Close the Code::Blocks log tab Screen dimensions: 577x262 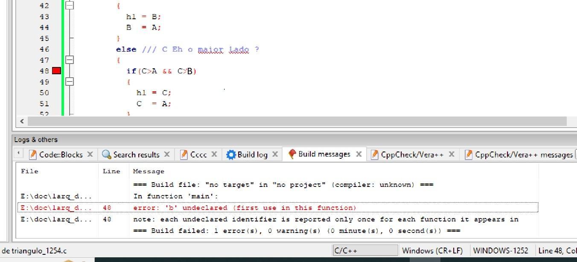coord(90,154)
